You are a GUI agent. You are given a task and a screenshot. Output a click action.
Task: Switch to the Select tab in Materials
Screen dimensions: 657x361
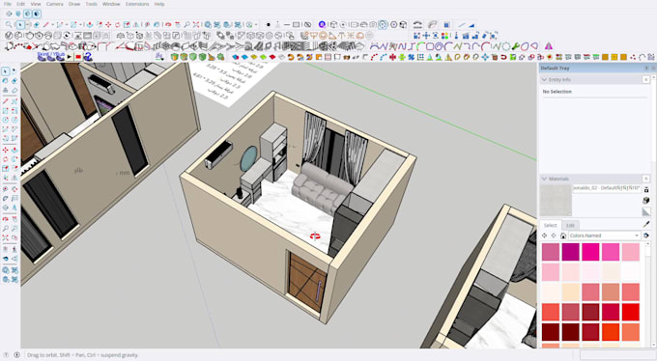550,225
